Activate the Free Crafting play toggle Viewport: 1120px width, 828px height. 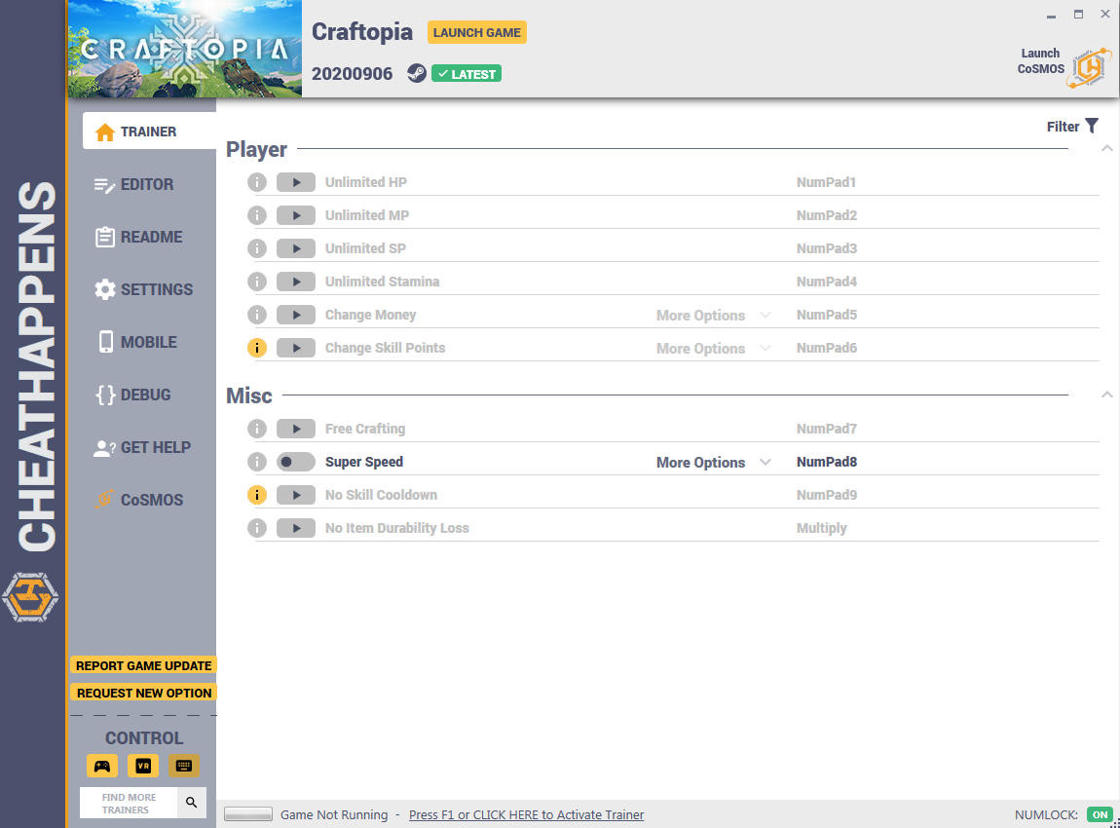coord(296,429)
